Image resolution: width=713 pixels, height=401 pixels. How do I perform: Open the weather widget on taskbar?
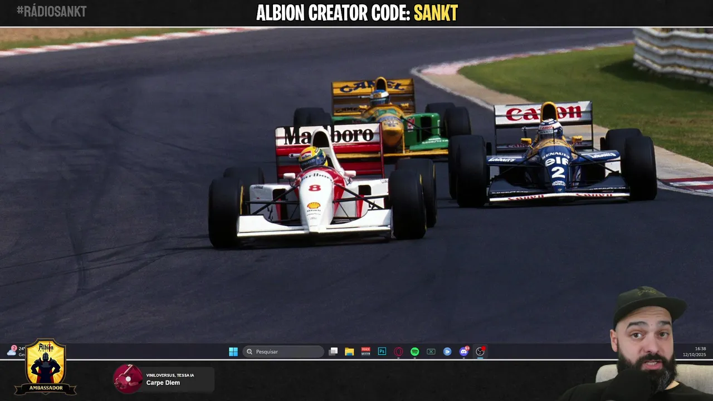tap(16, 351)
